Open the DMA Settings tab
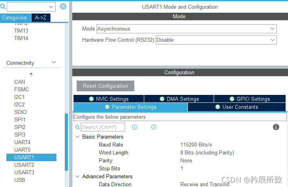288x187 pixels. (x=179, y=99)
